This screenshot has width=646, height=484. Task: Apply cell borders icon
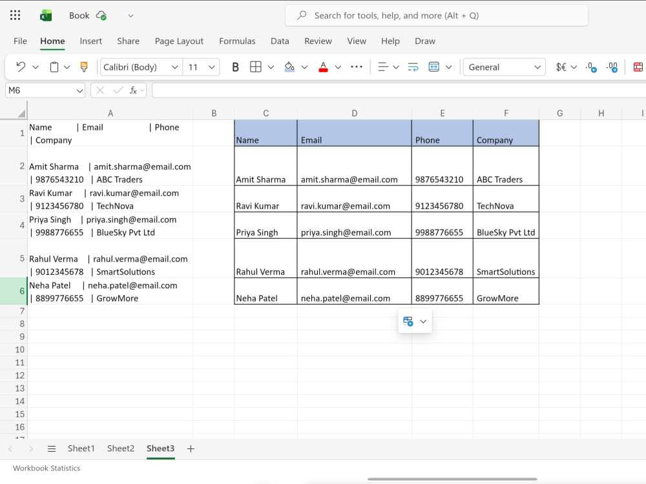[255, 66]
